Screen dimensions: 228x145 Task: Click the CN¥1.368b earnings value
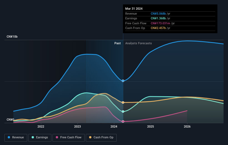point(158,18)
